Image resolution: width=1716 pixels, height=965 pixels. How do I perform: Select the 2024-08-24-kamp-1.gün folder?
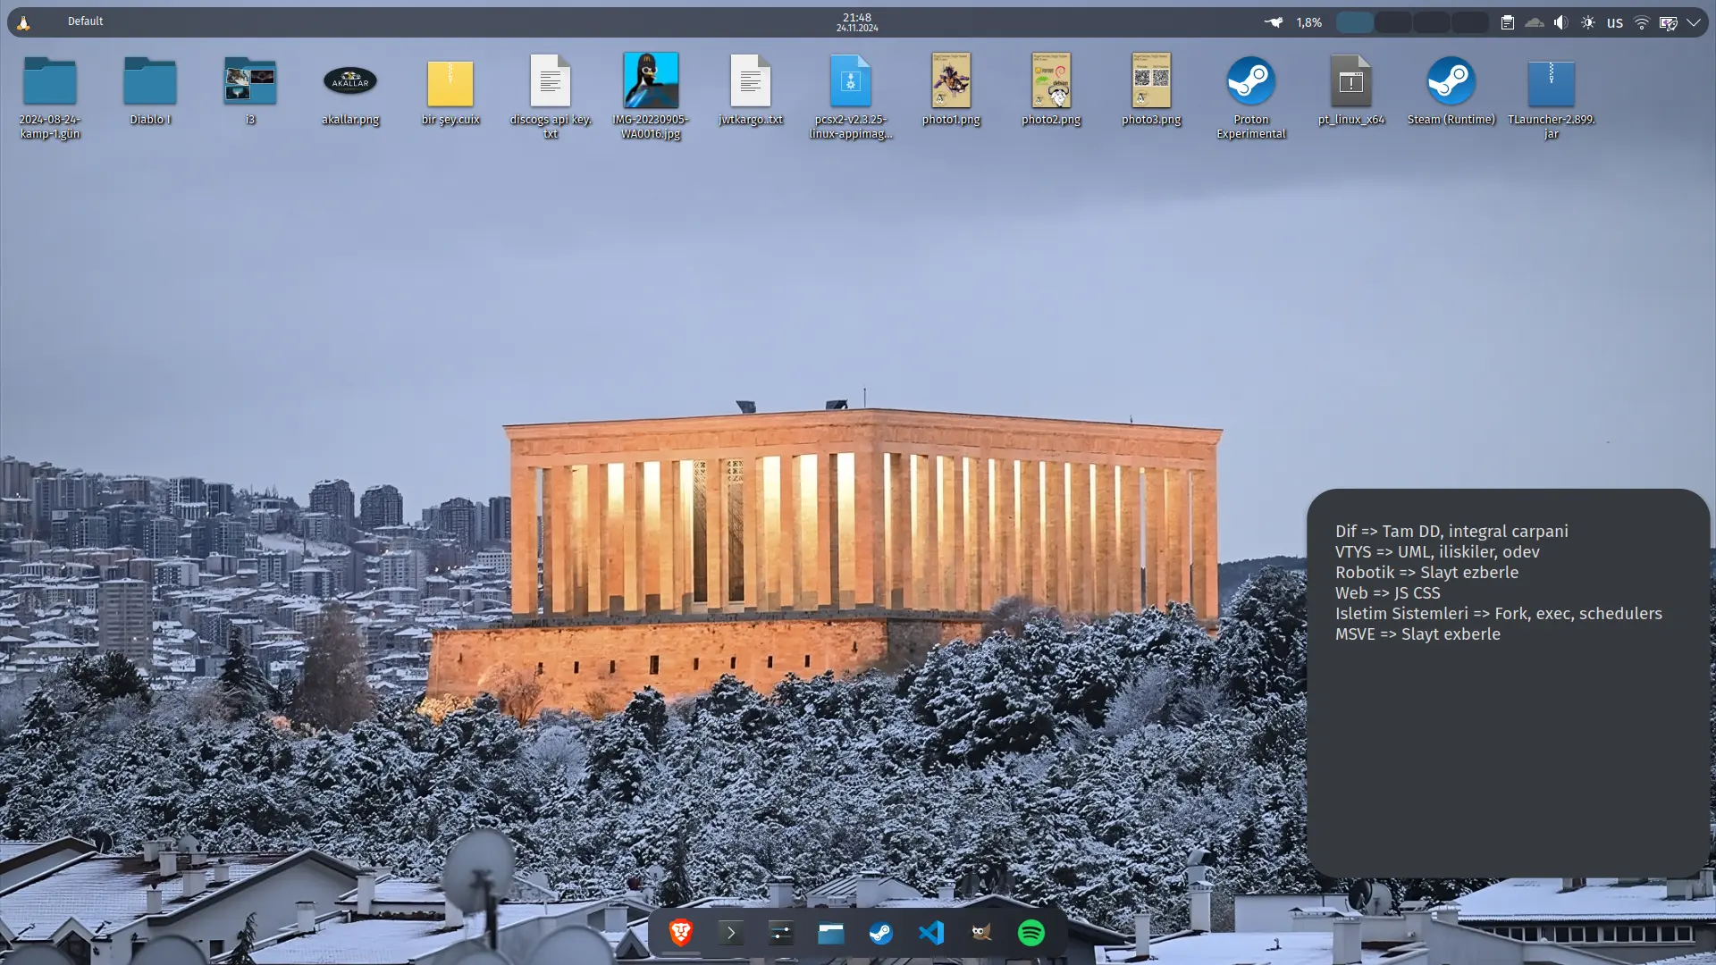click(50, 96)
